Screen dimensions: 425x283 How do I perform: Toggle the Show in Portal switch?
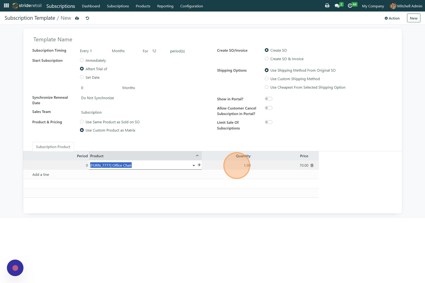tap(269, 99)
